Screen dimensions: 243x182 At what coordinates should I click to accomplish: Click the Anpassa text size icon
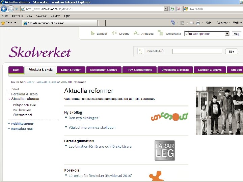click(137, 33)
